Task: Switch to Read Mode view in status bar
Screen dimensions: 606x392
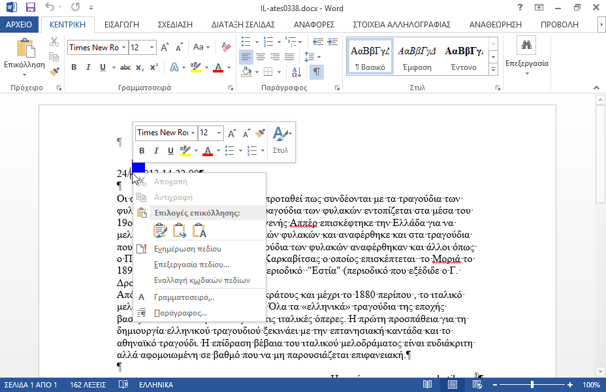Action: [x=427, y=385]
